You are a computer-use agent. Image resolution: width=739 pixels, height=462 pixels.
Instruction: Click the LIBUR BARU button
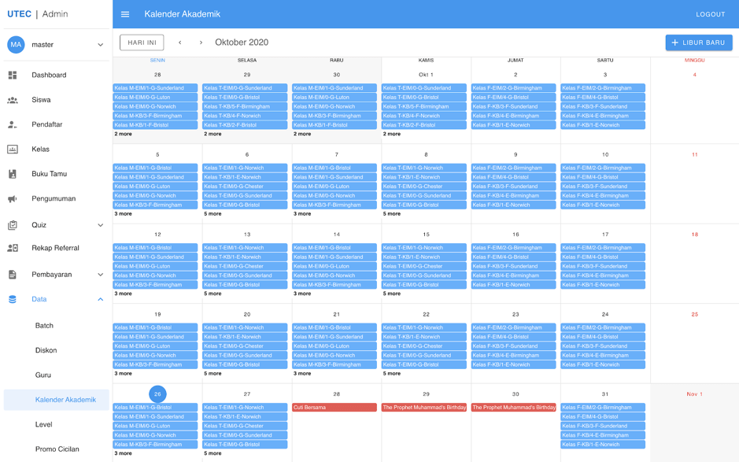pyautogui.click(x=698, y=43)
